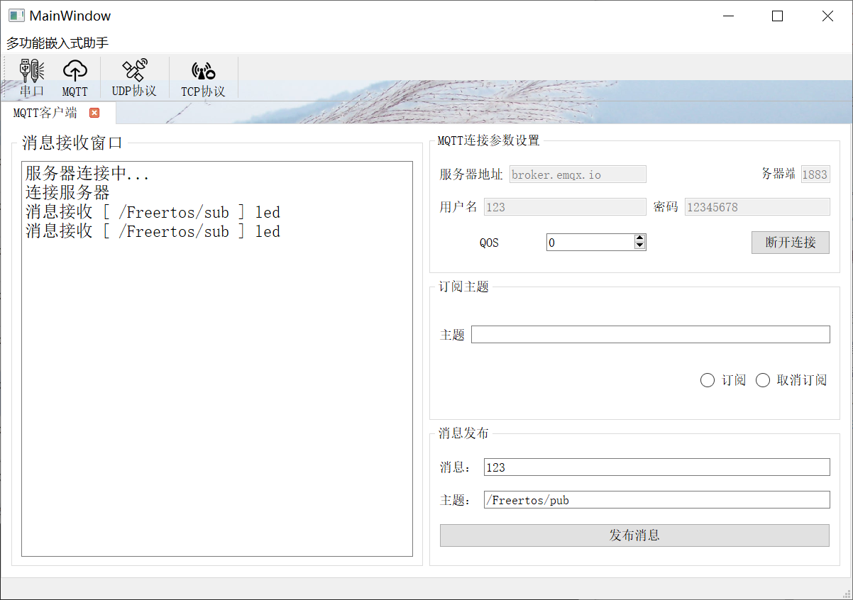Decrease the QOS value with the down arrow
This screenshot has height=600, width=853.
(x=639, y=246)
